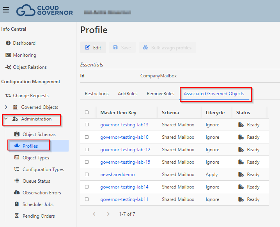
Task: Sort by Status column header
Action: (x=243, y=112)
